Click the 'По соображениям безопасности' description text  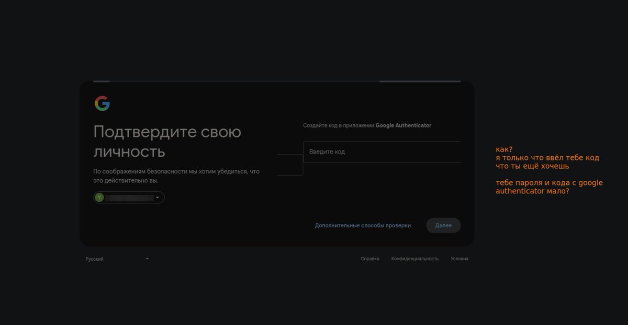coord(176,176)
